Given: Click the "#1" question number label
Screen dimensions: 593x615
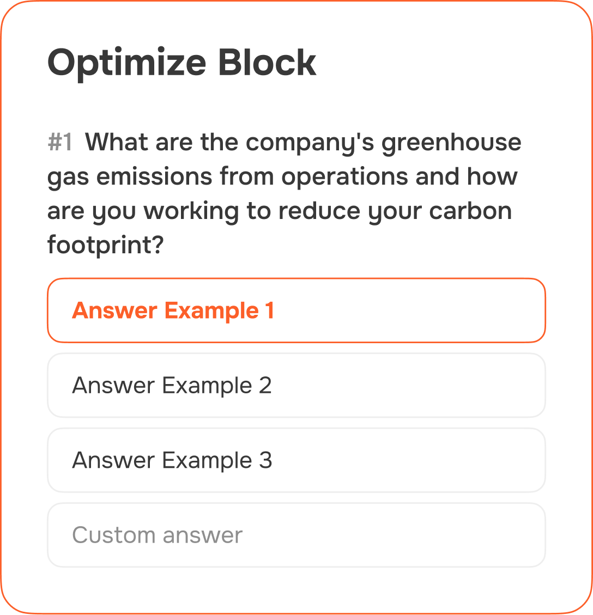Looking at the screenshot, I should click(x=60, y=143).
